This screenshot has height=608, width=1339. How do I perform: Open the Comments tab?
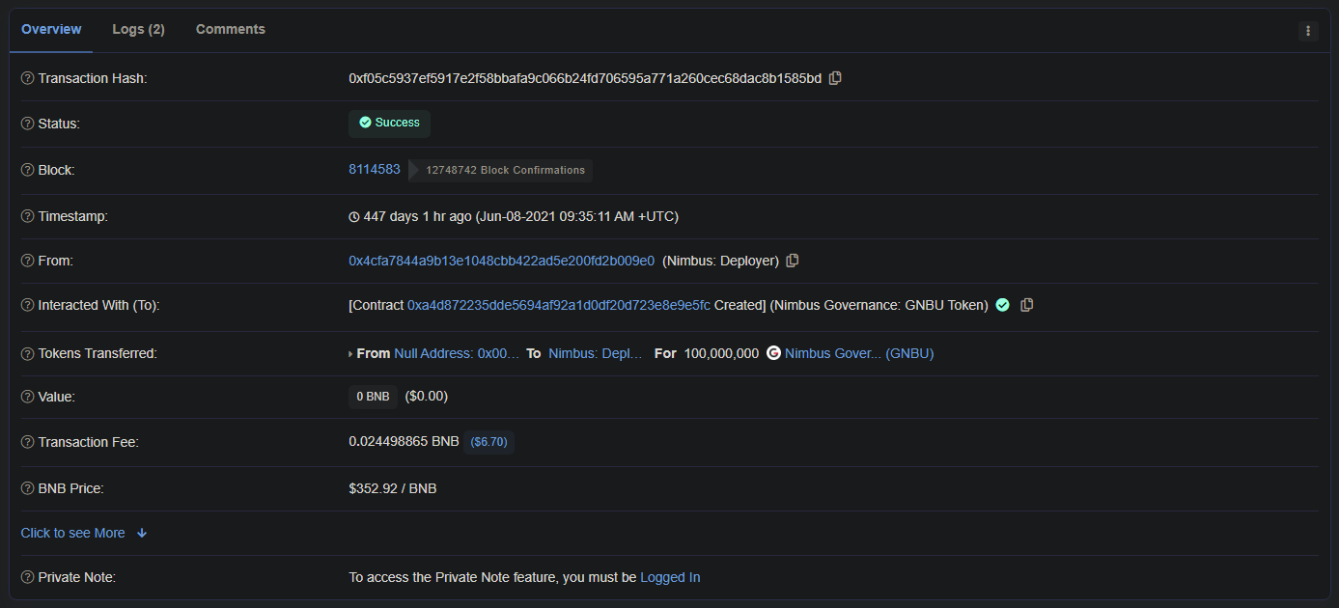(x=231, y=29)
